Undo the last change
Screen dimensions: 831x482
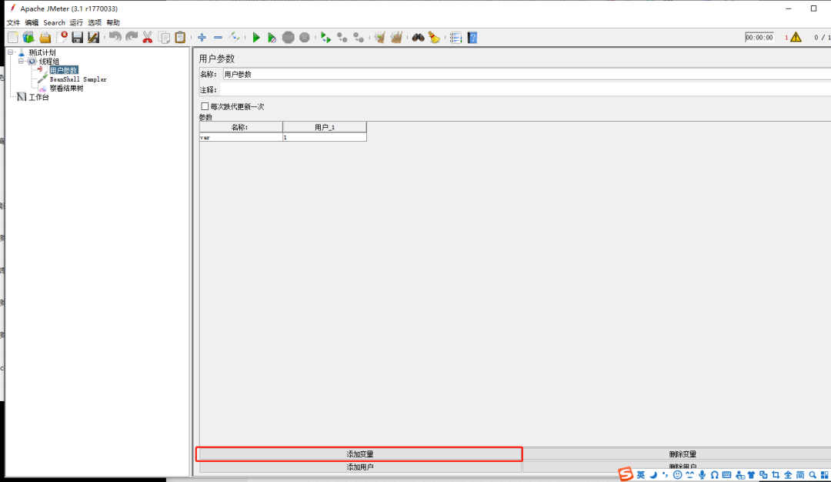115,37
